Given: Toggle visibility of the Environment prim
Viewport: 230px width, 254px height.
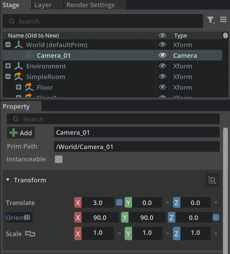Looking at the screenshot, I should pos(162,66).
